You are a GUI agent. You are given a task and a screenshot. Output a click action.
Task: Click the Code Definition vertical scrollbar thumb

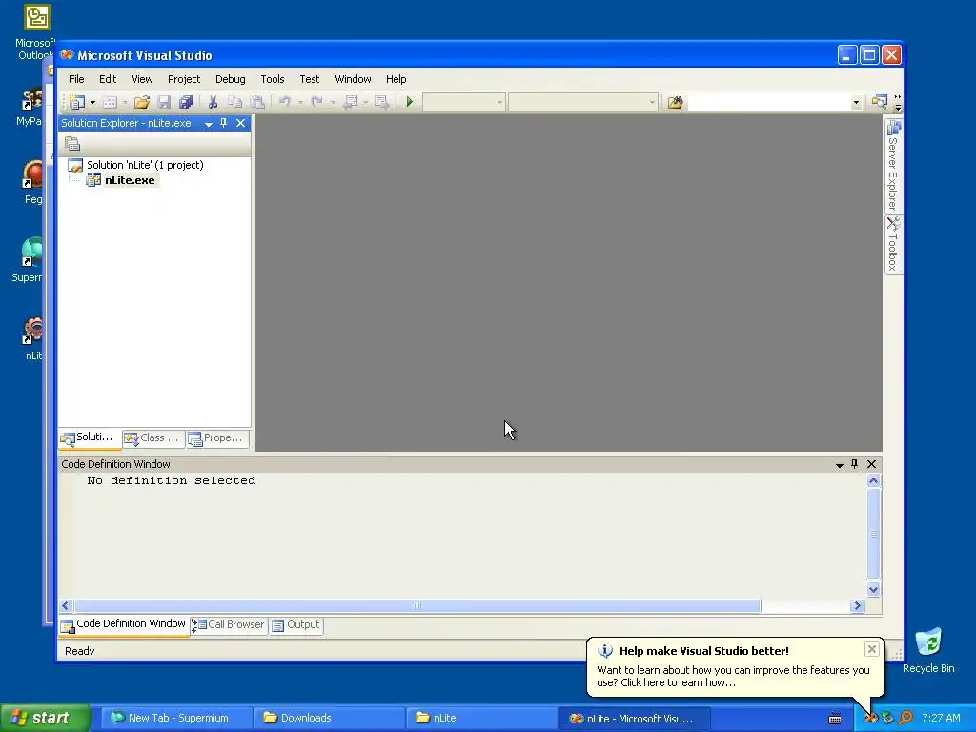(x=873, y=534)
